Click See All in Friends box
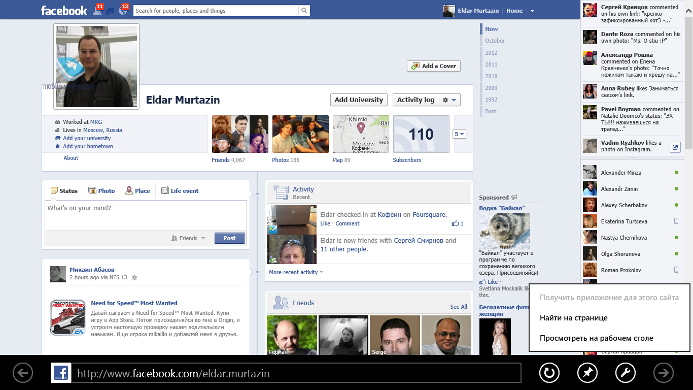This screenshot has height=390, width=693. tap(459, 307)
